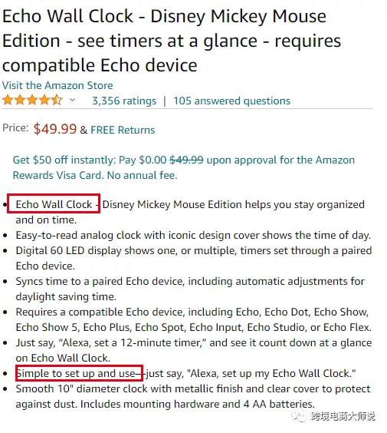Select the Syncs time to paired Echo bullet

click(190, 289)
